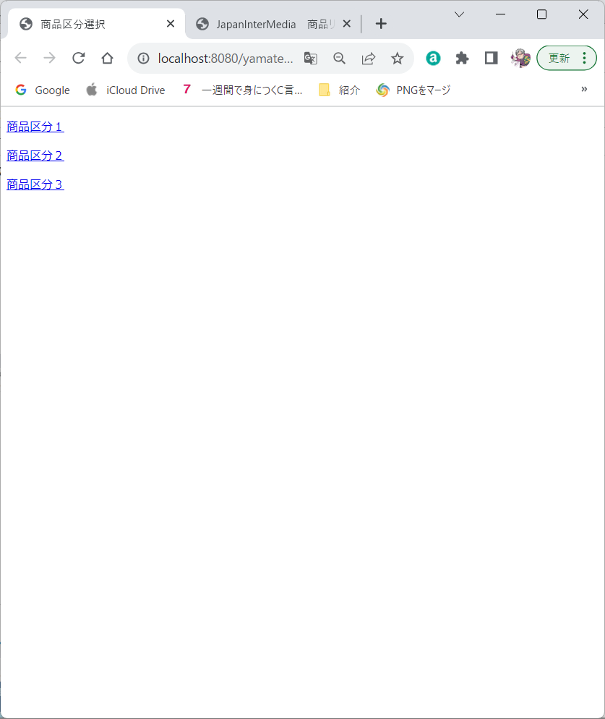Open the Google bookmark
This screenshot has width=605, height=719.
[42, 90]
